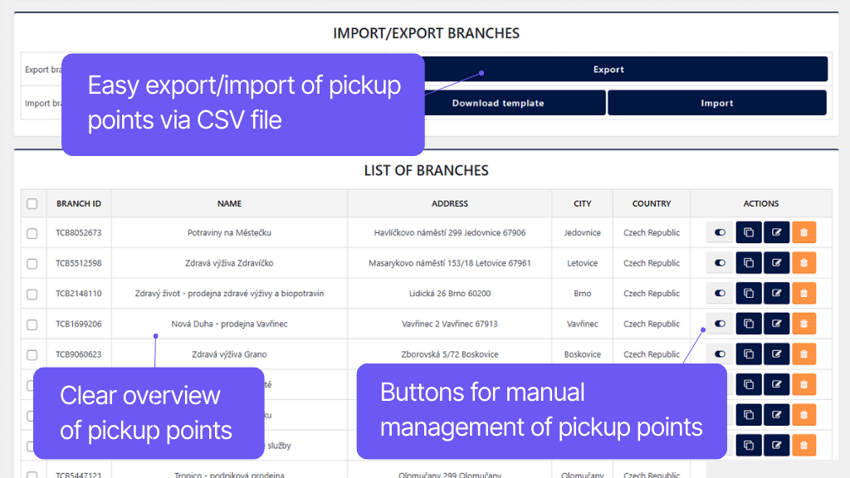Delete branch TCB2148110 in Brno
The height and width of the screenshot is (478, 850).
coord(804,293)
